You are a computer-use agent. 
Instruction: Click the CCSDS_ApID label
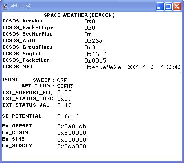tap(19, 40)
